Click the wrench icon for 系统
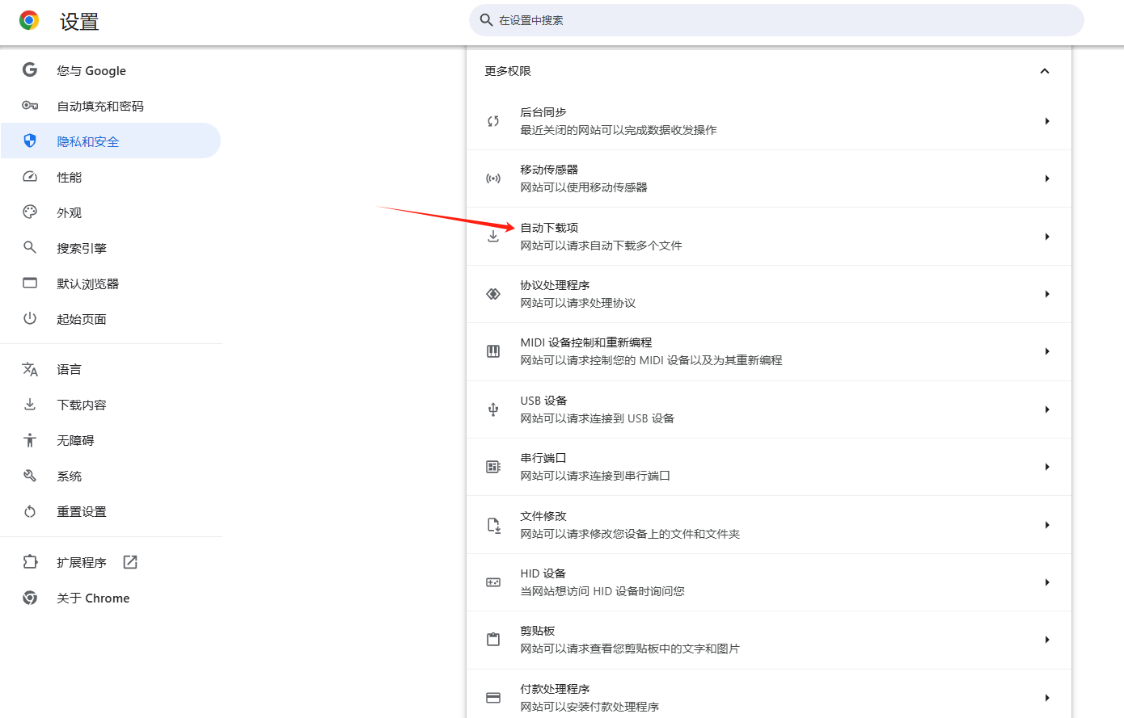Image resolution: width=1124 pixels, height=718 pixels. click(30, 476)
